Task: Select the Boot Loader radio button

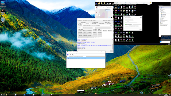Action: 79,26
